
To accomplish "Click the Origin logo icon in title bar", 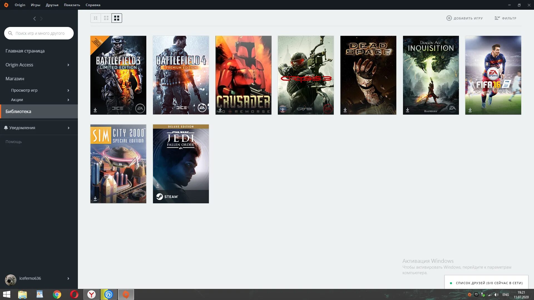I will (x=6, y=5).
